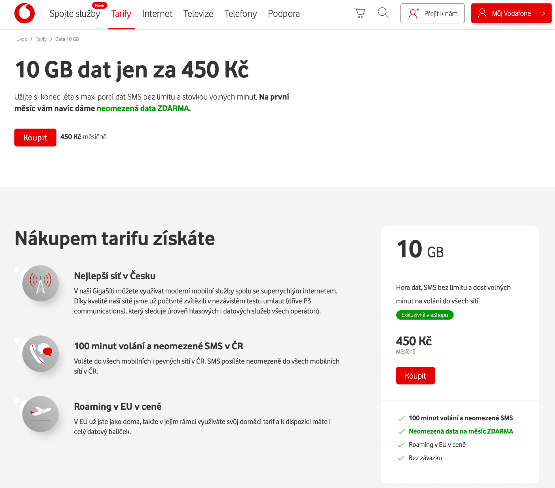Switch to the Internet section
This screenshot has height=488, width=555.
[157, 13]
